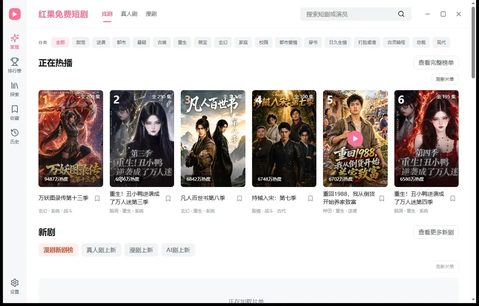Open the 持械入宋 poster ranked 4
The height and width of the screenshot is (306, 479).
(x=284, y=139)
